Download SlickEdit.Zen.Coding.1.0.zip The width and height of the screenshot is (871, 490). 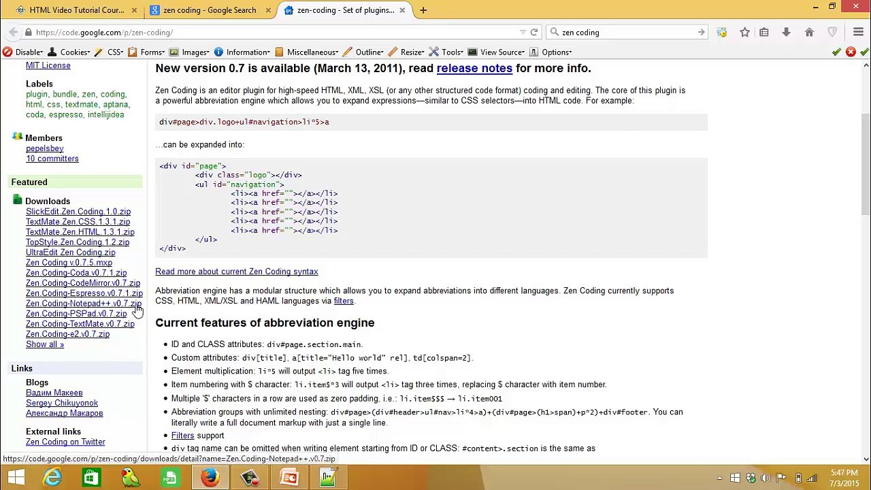(x=78, y=212)
